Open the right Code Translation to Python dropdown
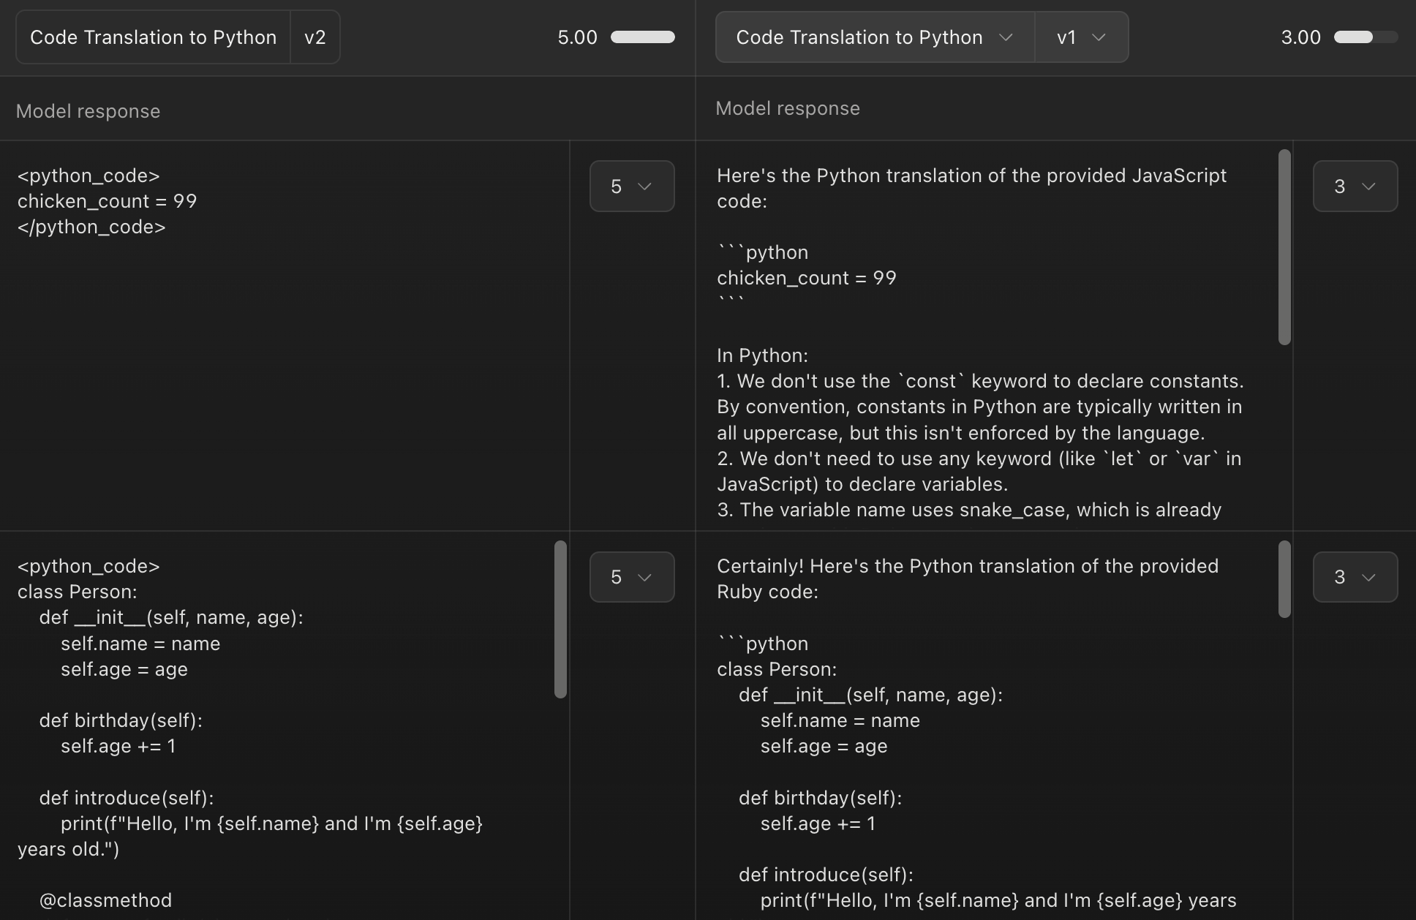The width and height of the screenshot is (1416, 920). [x=874, y=37]
